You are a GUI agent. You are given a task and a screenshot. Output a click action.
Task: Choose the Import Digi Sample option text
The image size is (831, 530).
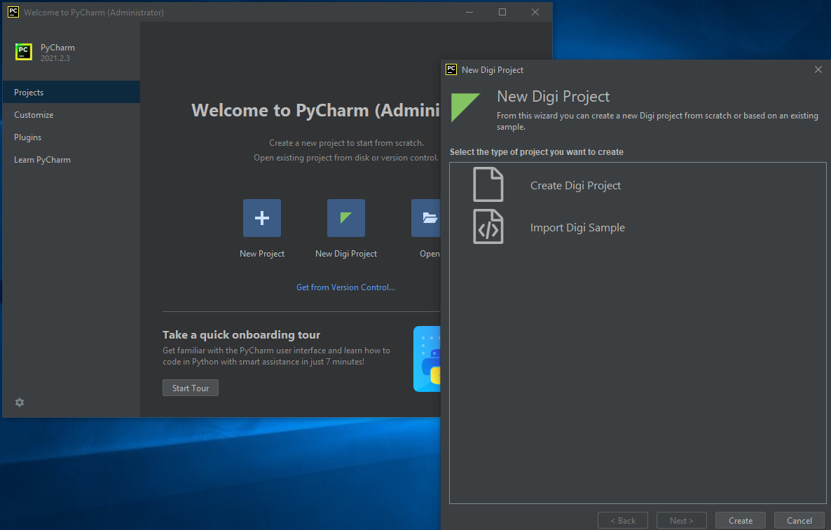[x=577, y=228]
